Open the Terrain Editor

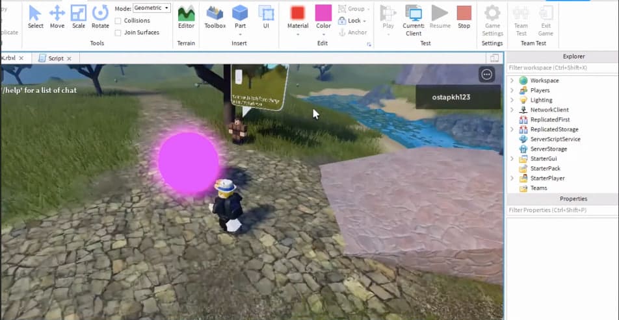point(186,17)
